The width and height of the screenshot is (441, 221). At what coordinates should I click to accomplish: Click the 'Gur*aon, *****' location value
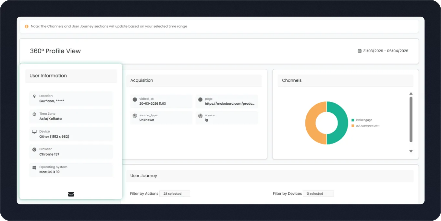point(52,101)
